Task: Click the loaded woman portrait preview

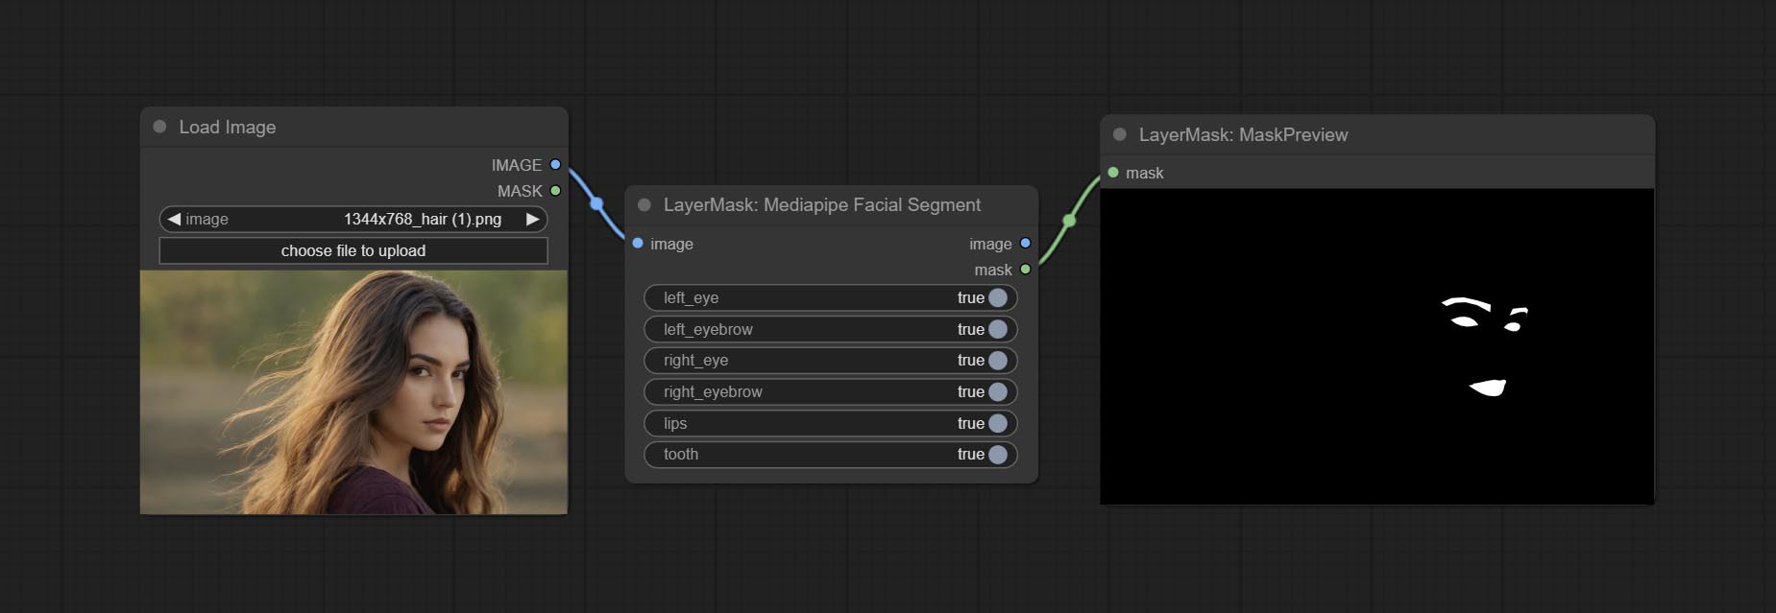Action: (353, 391)
